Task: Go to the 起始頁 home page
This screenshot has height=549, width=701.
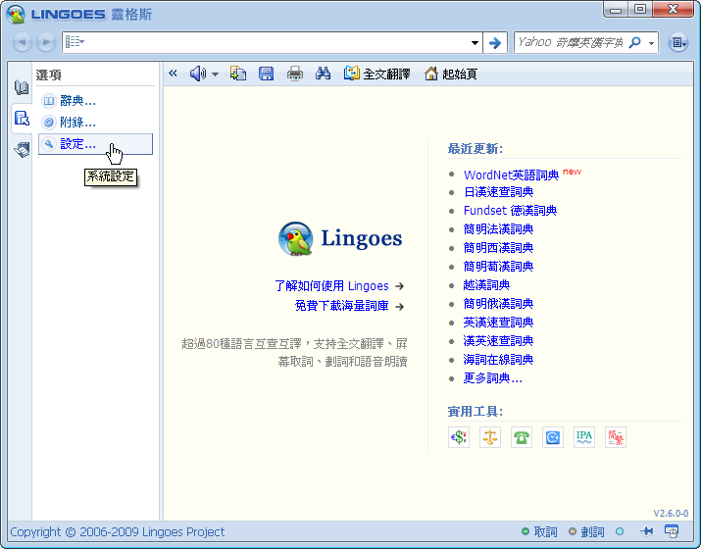Action: tap(451, 74)
